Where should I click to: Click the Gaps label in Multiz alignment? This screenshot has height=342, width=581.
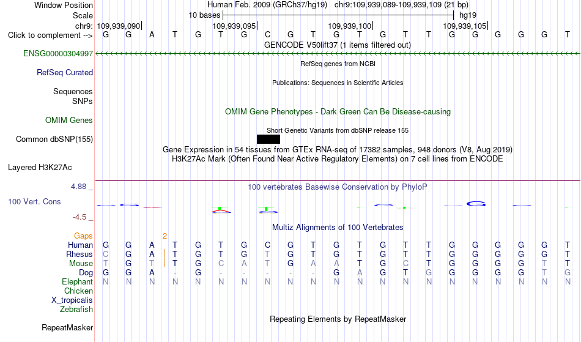click(x=83, y=236)
